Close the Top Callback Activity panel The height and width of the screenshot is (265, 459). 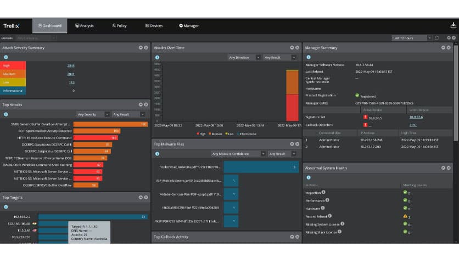click(297, 237)
